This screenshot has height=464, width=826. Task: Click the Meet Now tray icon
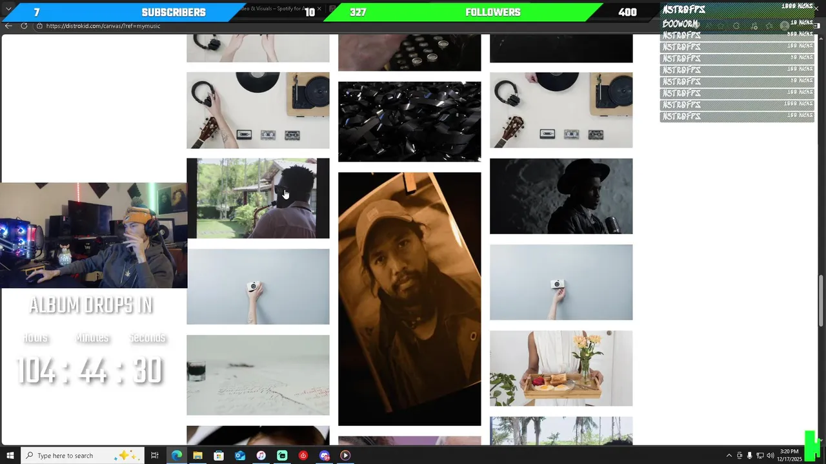click(740, 456)
